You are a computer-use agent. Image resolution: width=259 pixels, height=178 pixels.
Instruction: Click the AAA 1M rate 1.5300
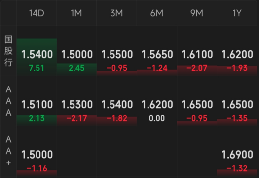(77, 105)
